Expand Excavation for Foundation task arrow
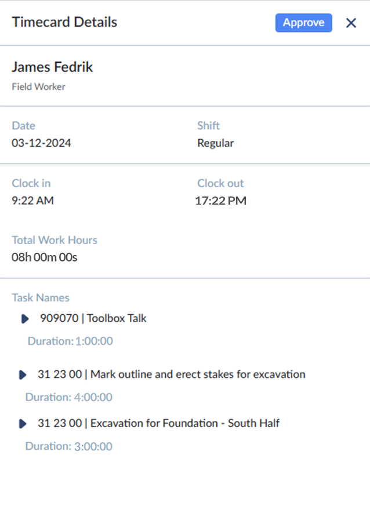Image resolution: width=370 pixels, height=524 pixels. point(23,424)
